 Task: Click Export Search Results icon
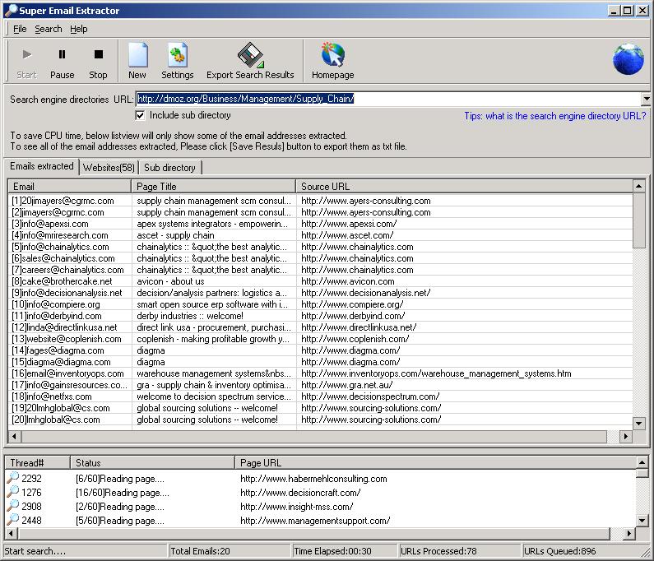pyautogui.click(x=249, y=55)
